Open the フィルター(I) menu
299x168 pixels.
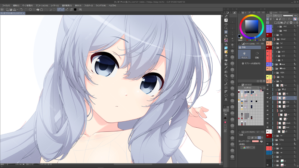89,6
